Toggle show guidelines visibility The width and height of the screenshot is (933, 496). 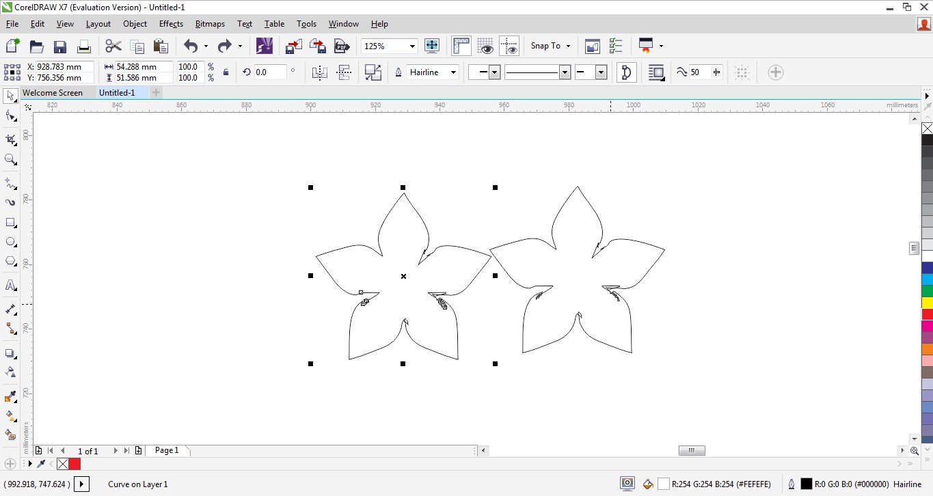[509, 46]
